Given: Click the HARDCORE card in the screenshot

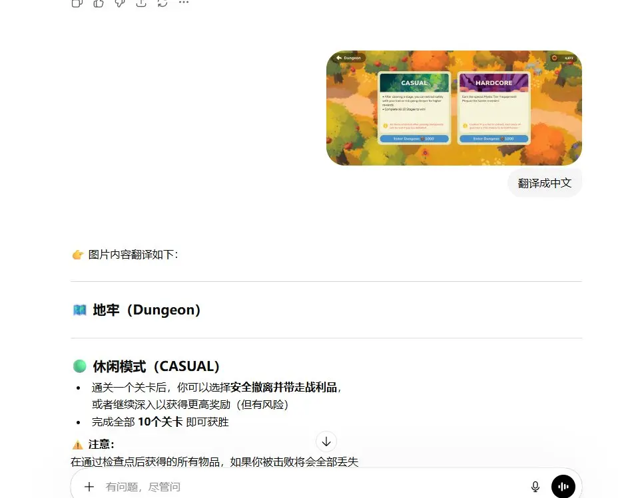Looking at the screenshot, I should click(x=493, y=108).
